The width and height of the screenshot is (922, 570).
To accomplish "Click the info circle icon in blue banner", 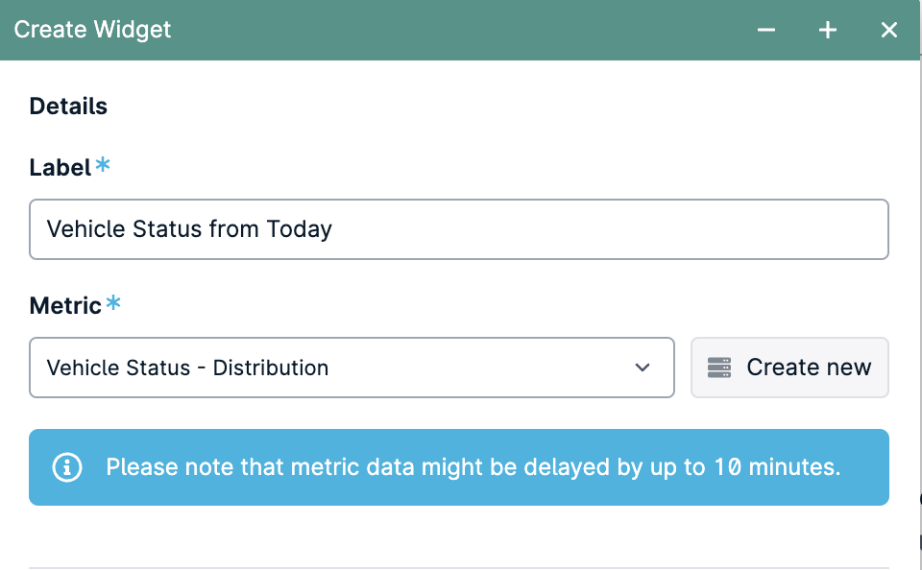I will point(67,467).
